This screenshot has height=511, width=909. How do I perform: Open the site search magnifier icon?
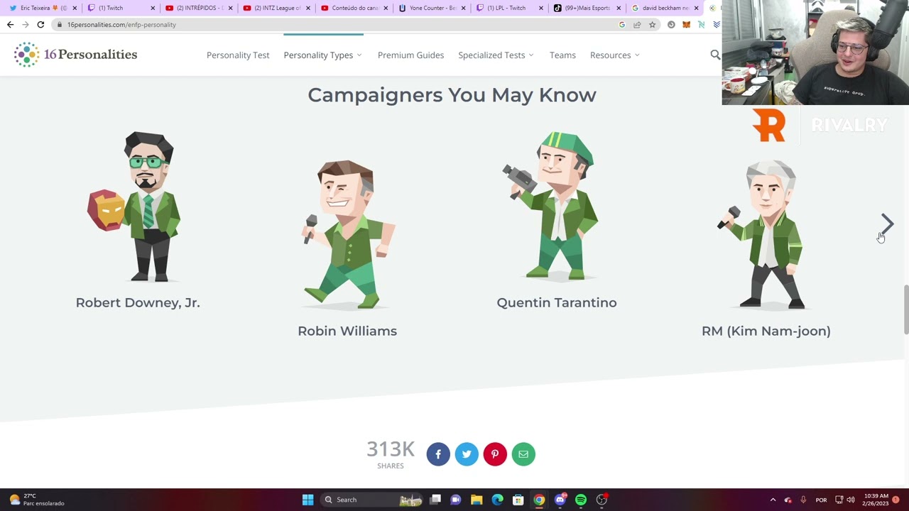click(x=715, y=55)
